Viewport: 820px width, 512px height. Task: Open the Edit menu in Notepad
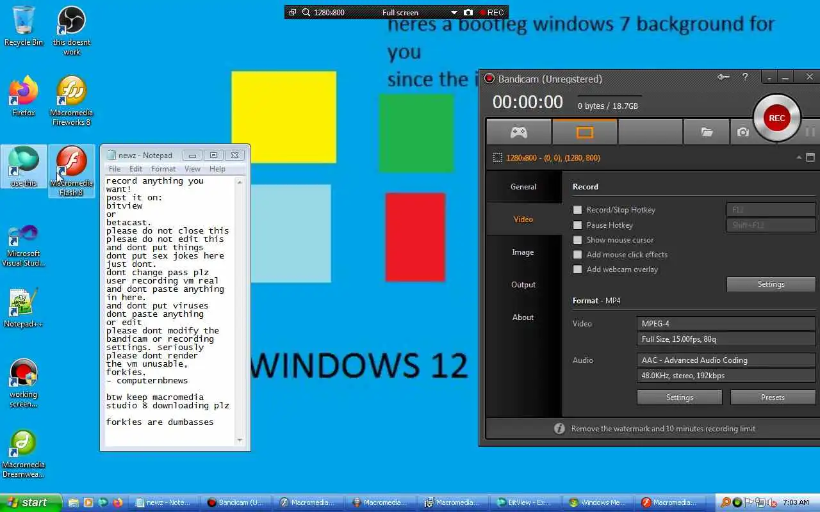tap(136, 169)
